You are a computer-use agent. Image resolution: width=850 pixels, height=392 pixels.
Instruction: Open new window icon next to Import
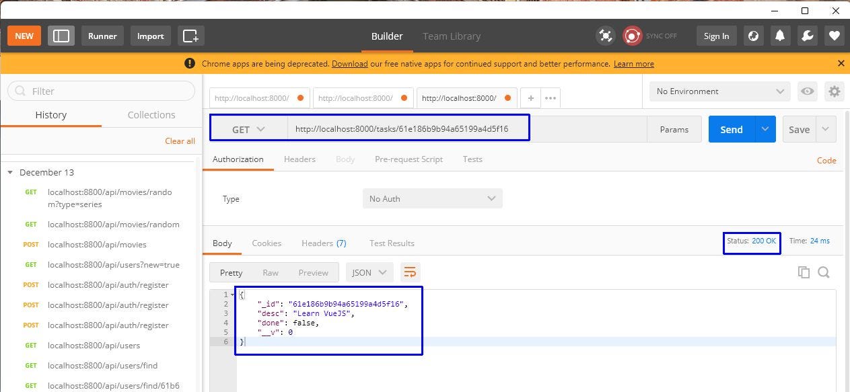(191, 36)
